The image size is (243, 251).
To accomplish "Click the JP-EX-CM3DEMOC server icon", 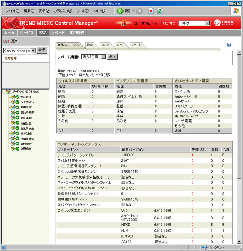I will [x=9, y=92].
